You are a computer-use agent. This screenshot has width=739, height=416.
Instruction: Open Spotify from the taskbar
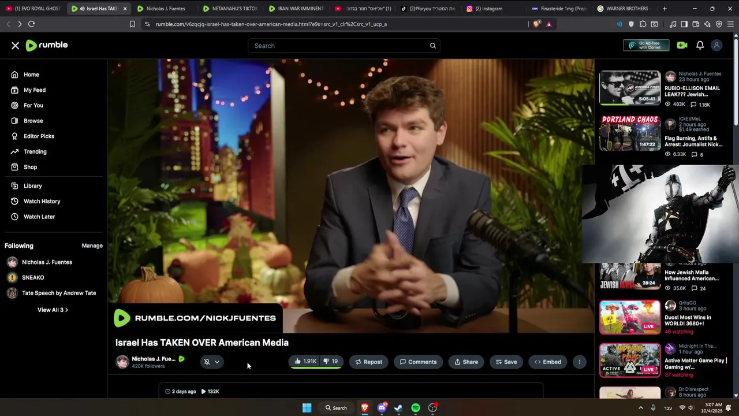coord(416,408)
